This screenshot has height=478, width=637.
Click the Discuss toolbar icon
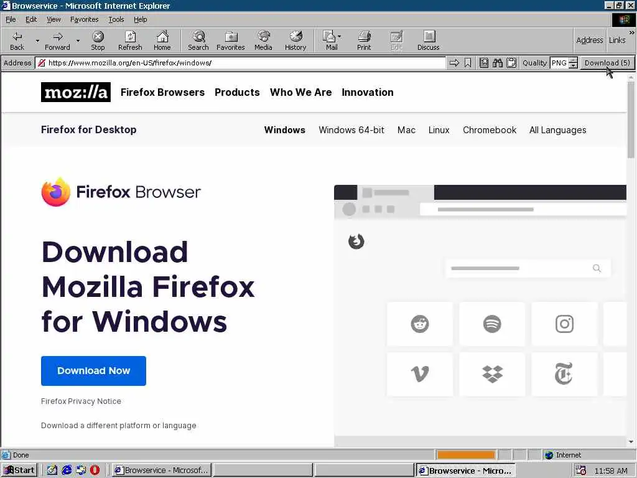[x=428, y=40]
